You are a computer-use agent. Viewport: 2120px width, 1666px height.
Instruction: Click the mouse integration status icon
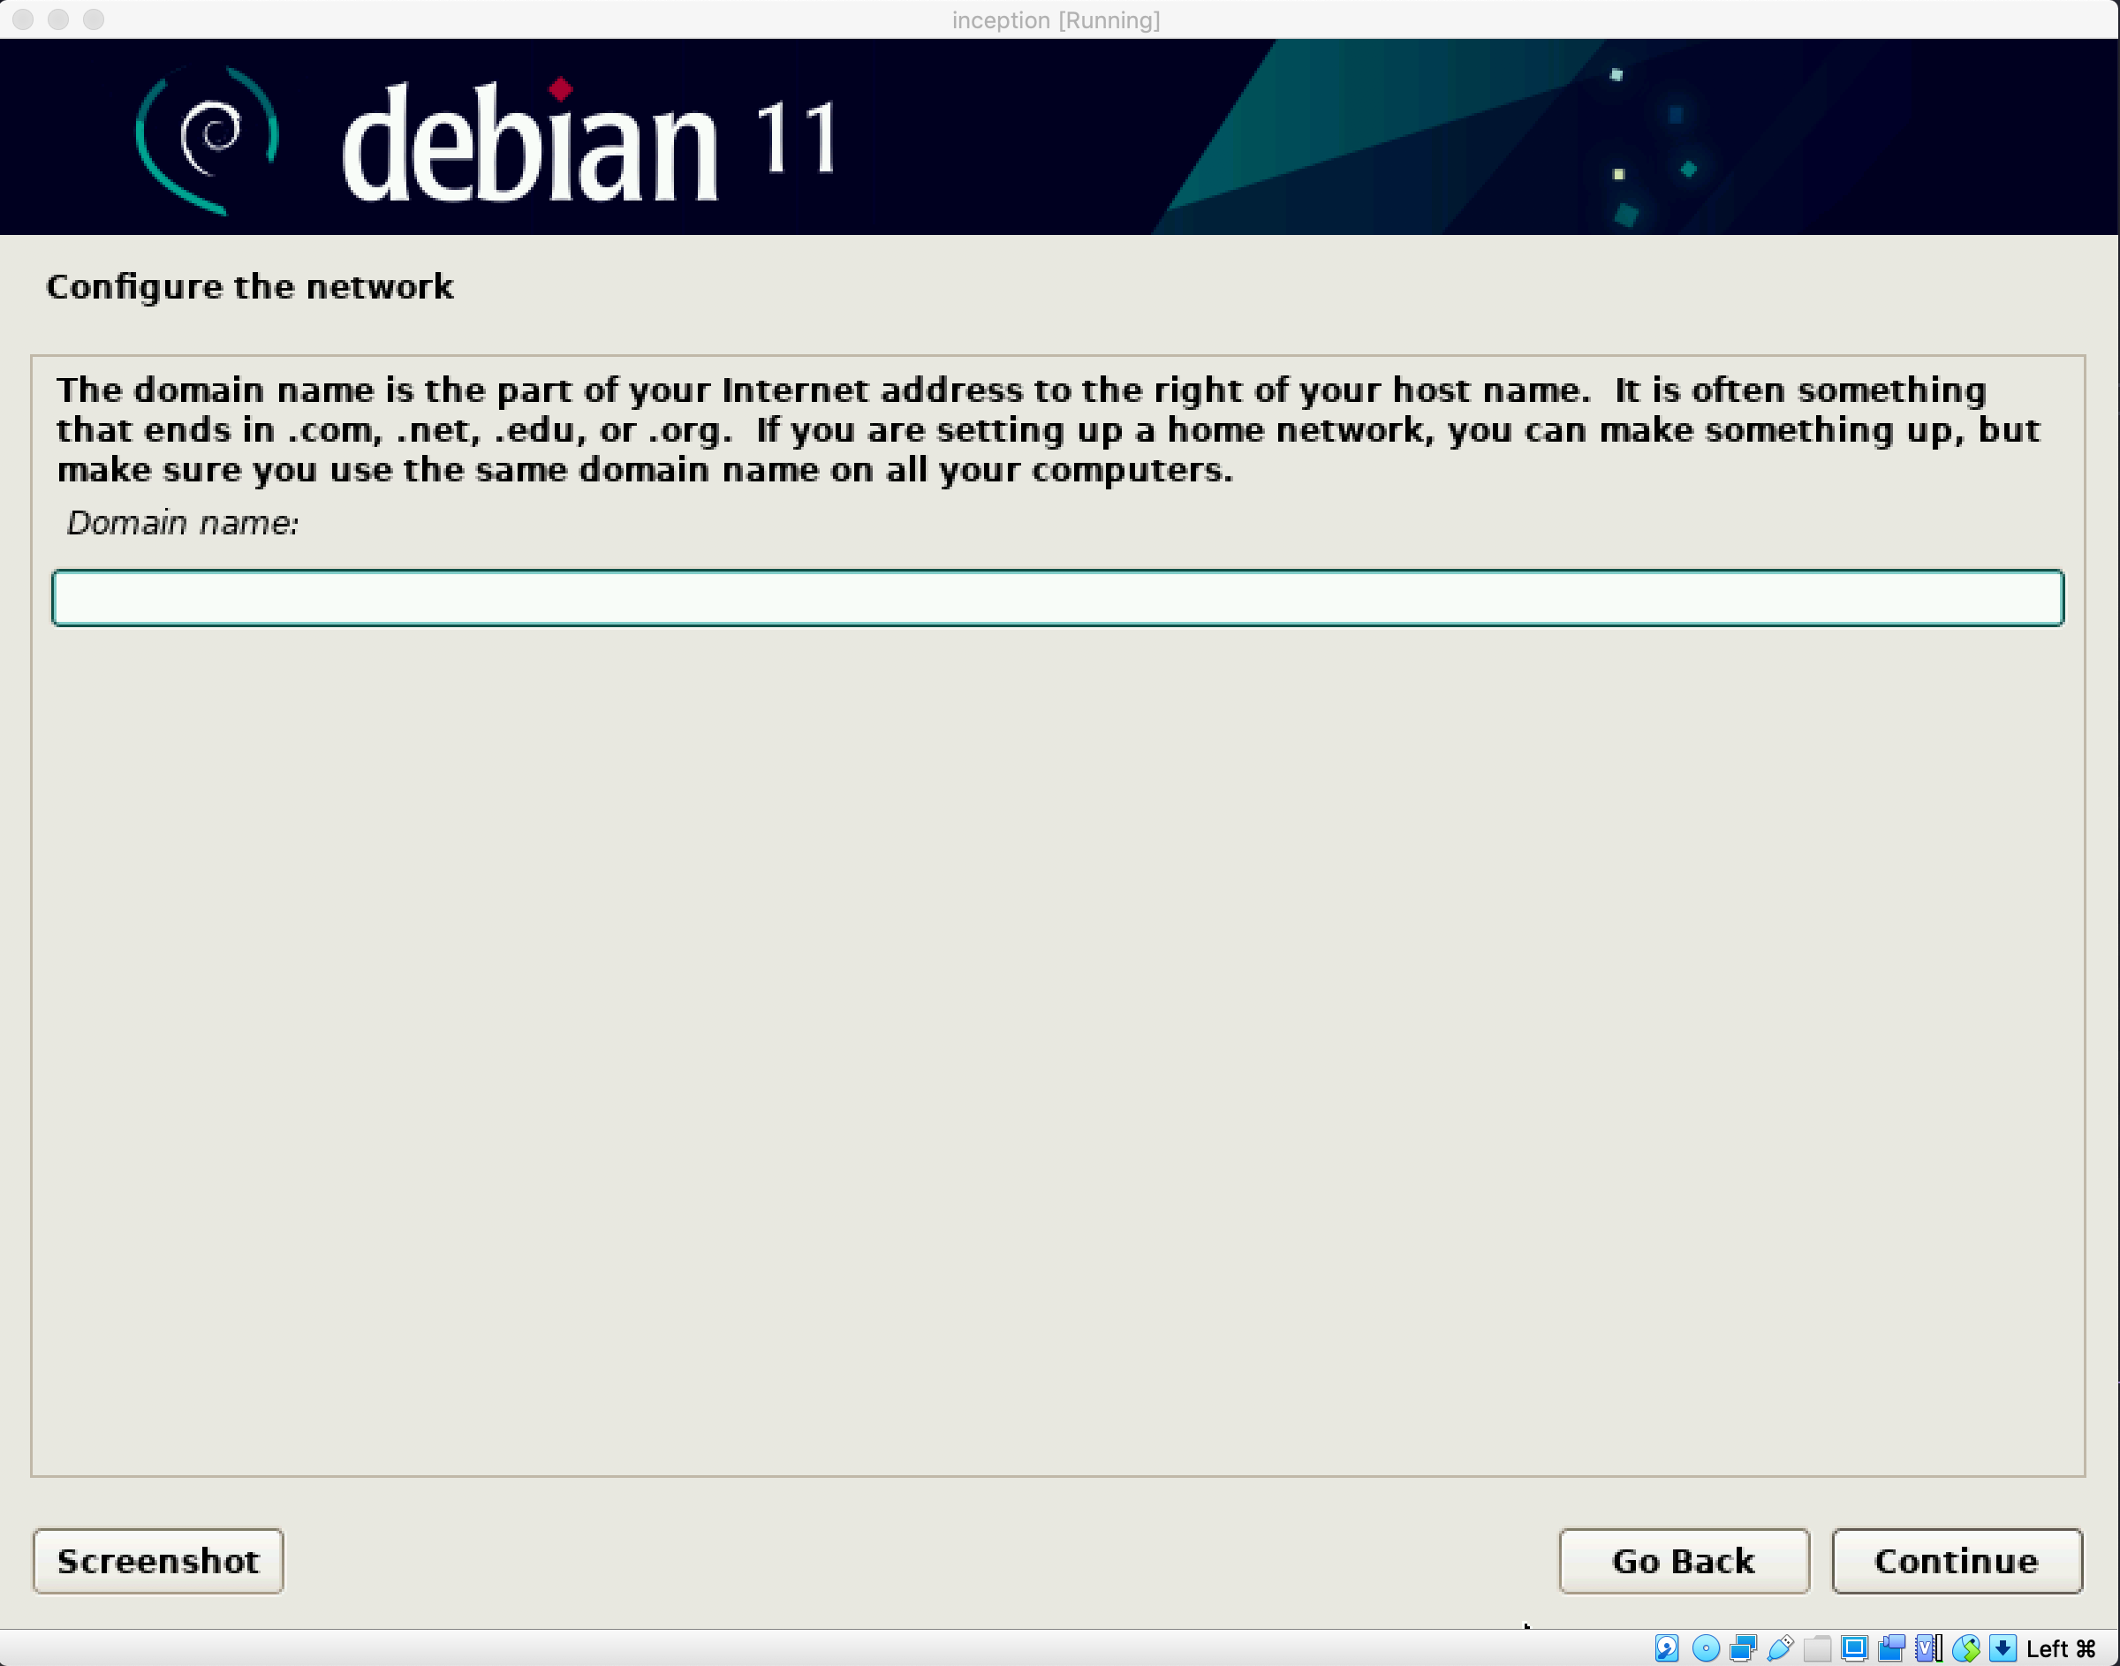(1965, 1648)
